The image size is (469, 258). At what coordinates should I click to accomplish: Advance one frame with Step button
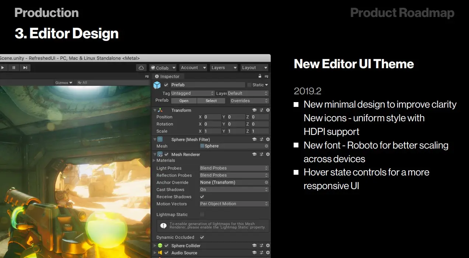(x=25, y=67)
